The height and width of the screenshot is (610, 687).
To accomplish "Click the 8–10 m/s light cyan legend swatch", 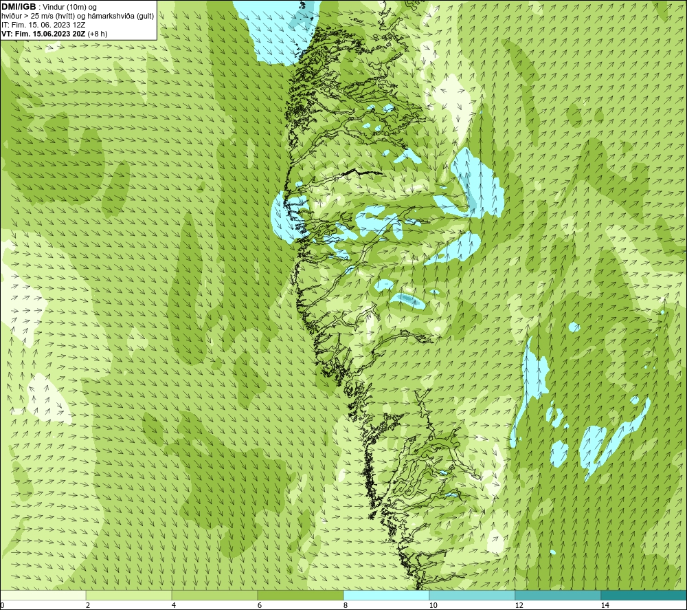I will pos(386,595).
